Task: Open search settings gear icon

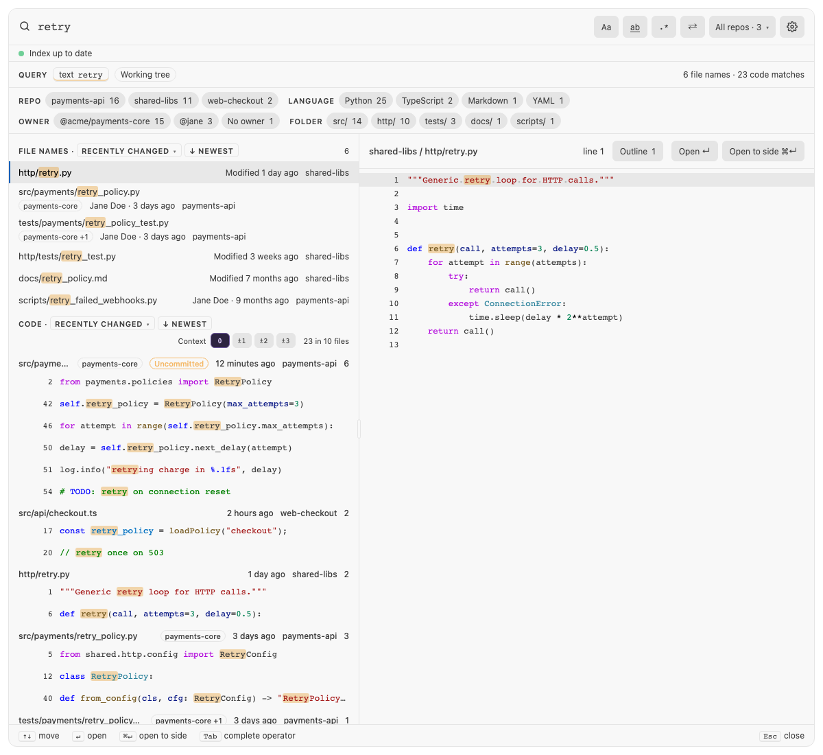Action: click(x=792, y=27)
